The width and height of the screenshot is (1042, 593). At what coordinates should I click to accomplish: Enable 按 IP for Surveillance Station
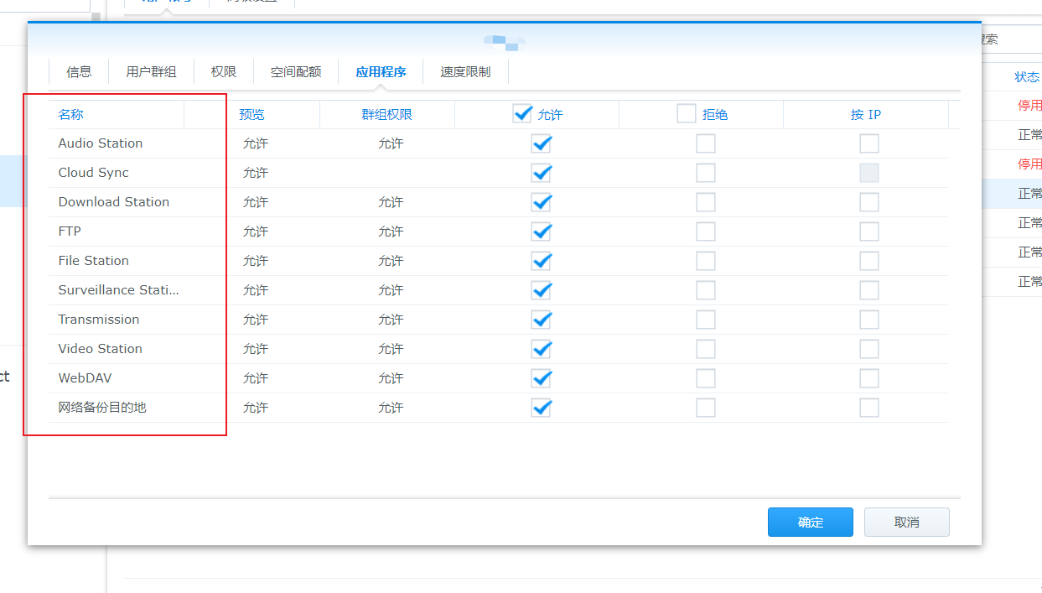pos(869,290)
